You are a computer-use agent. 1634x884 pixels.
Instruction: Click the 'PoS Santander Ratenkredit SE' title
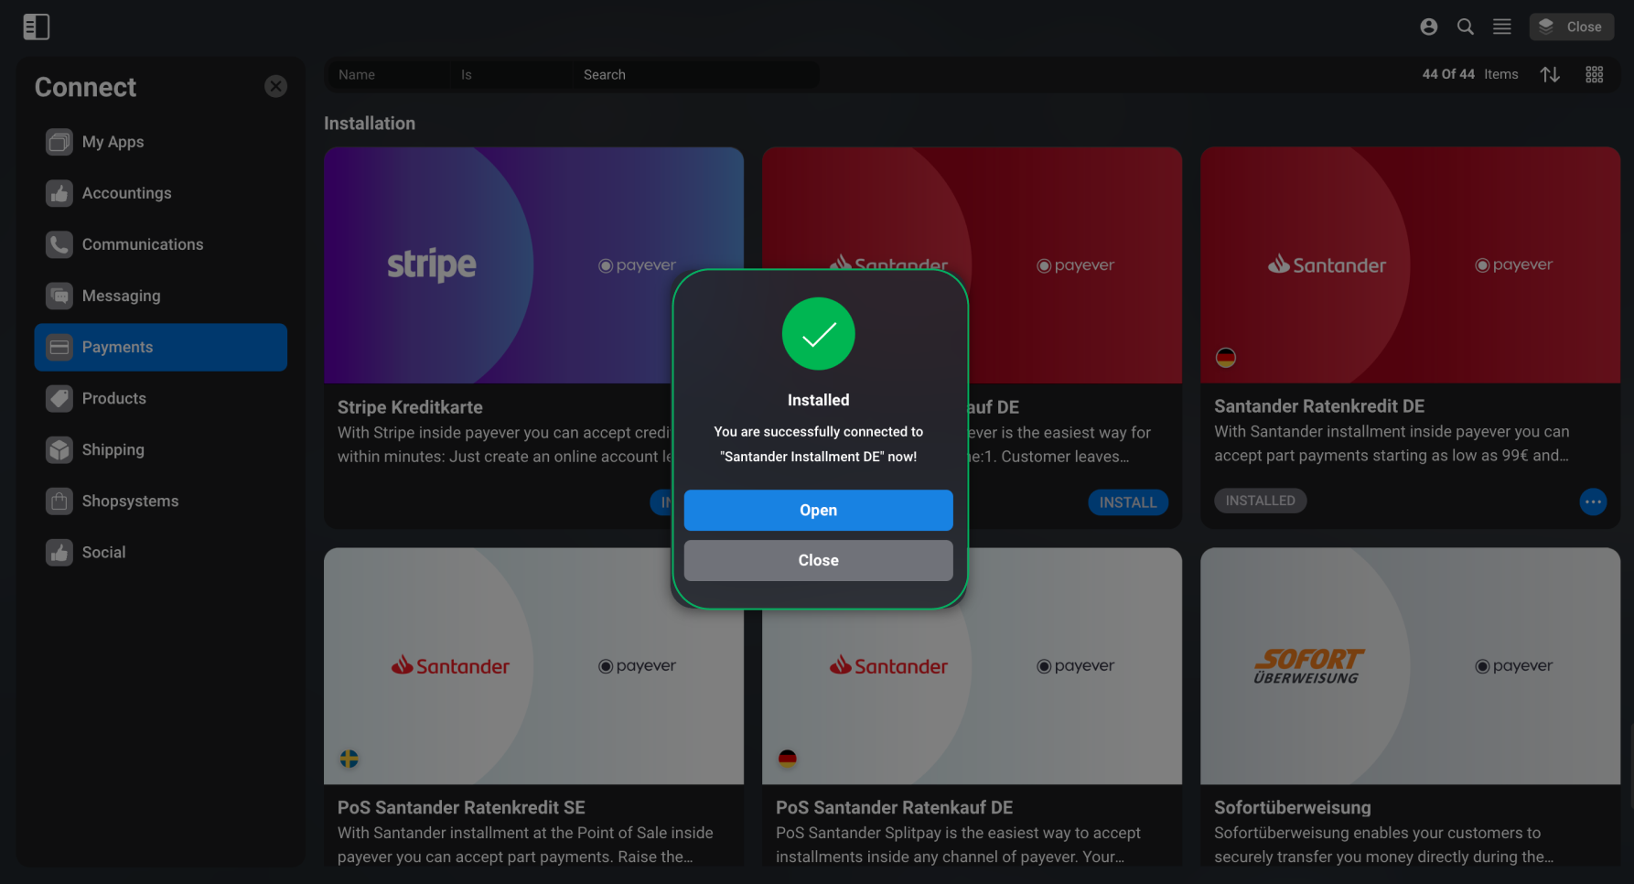[x=461, y=807]
